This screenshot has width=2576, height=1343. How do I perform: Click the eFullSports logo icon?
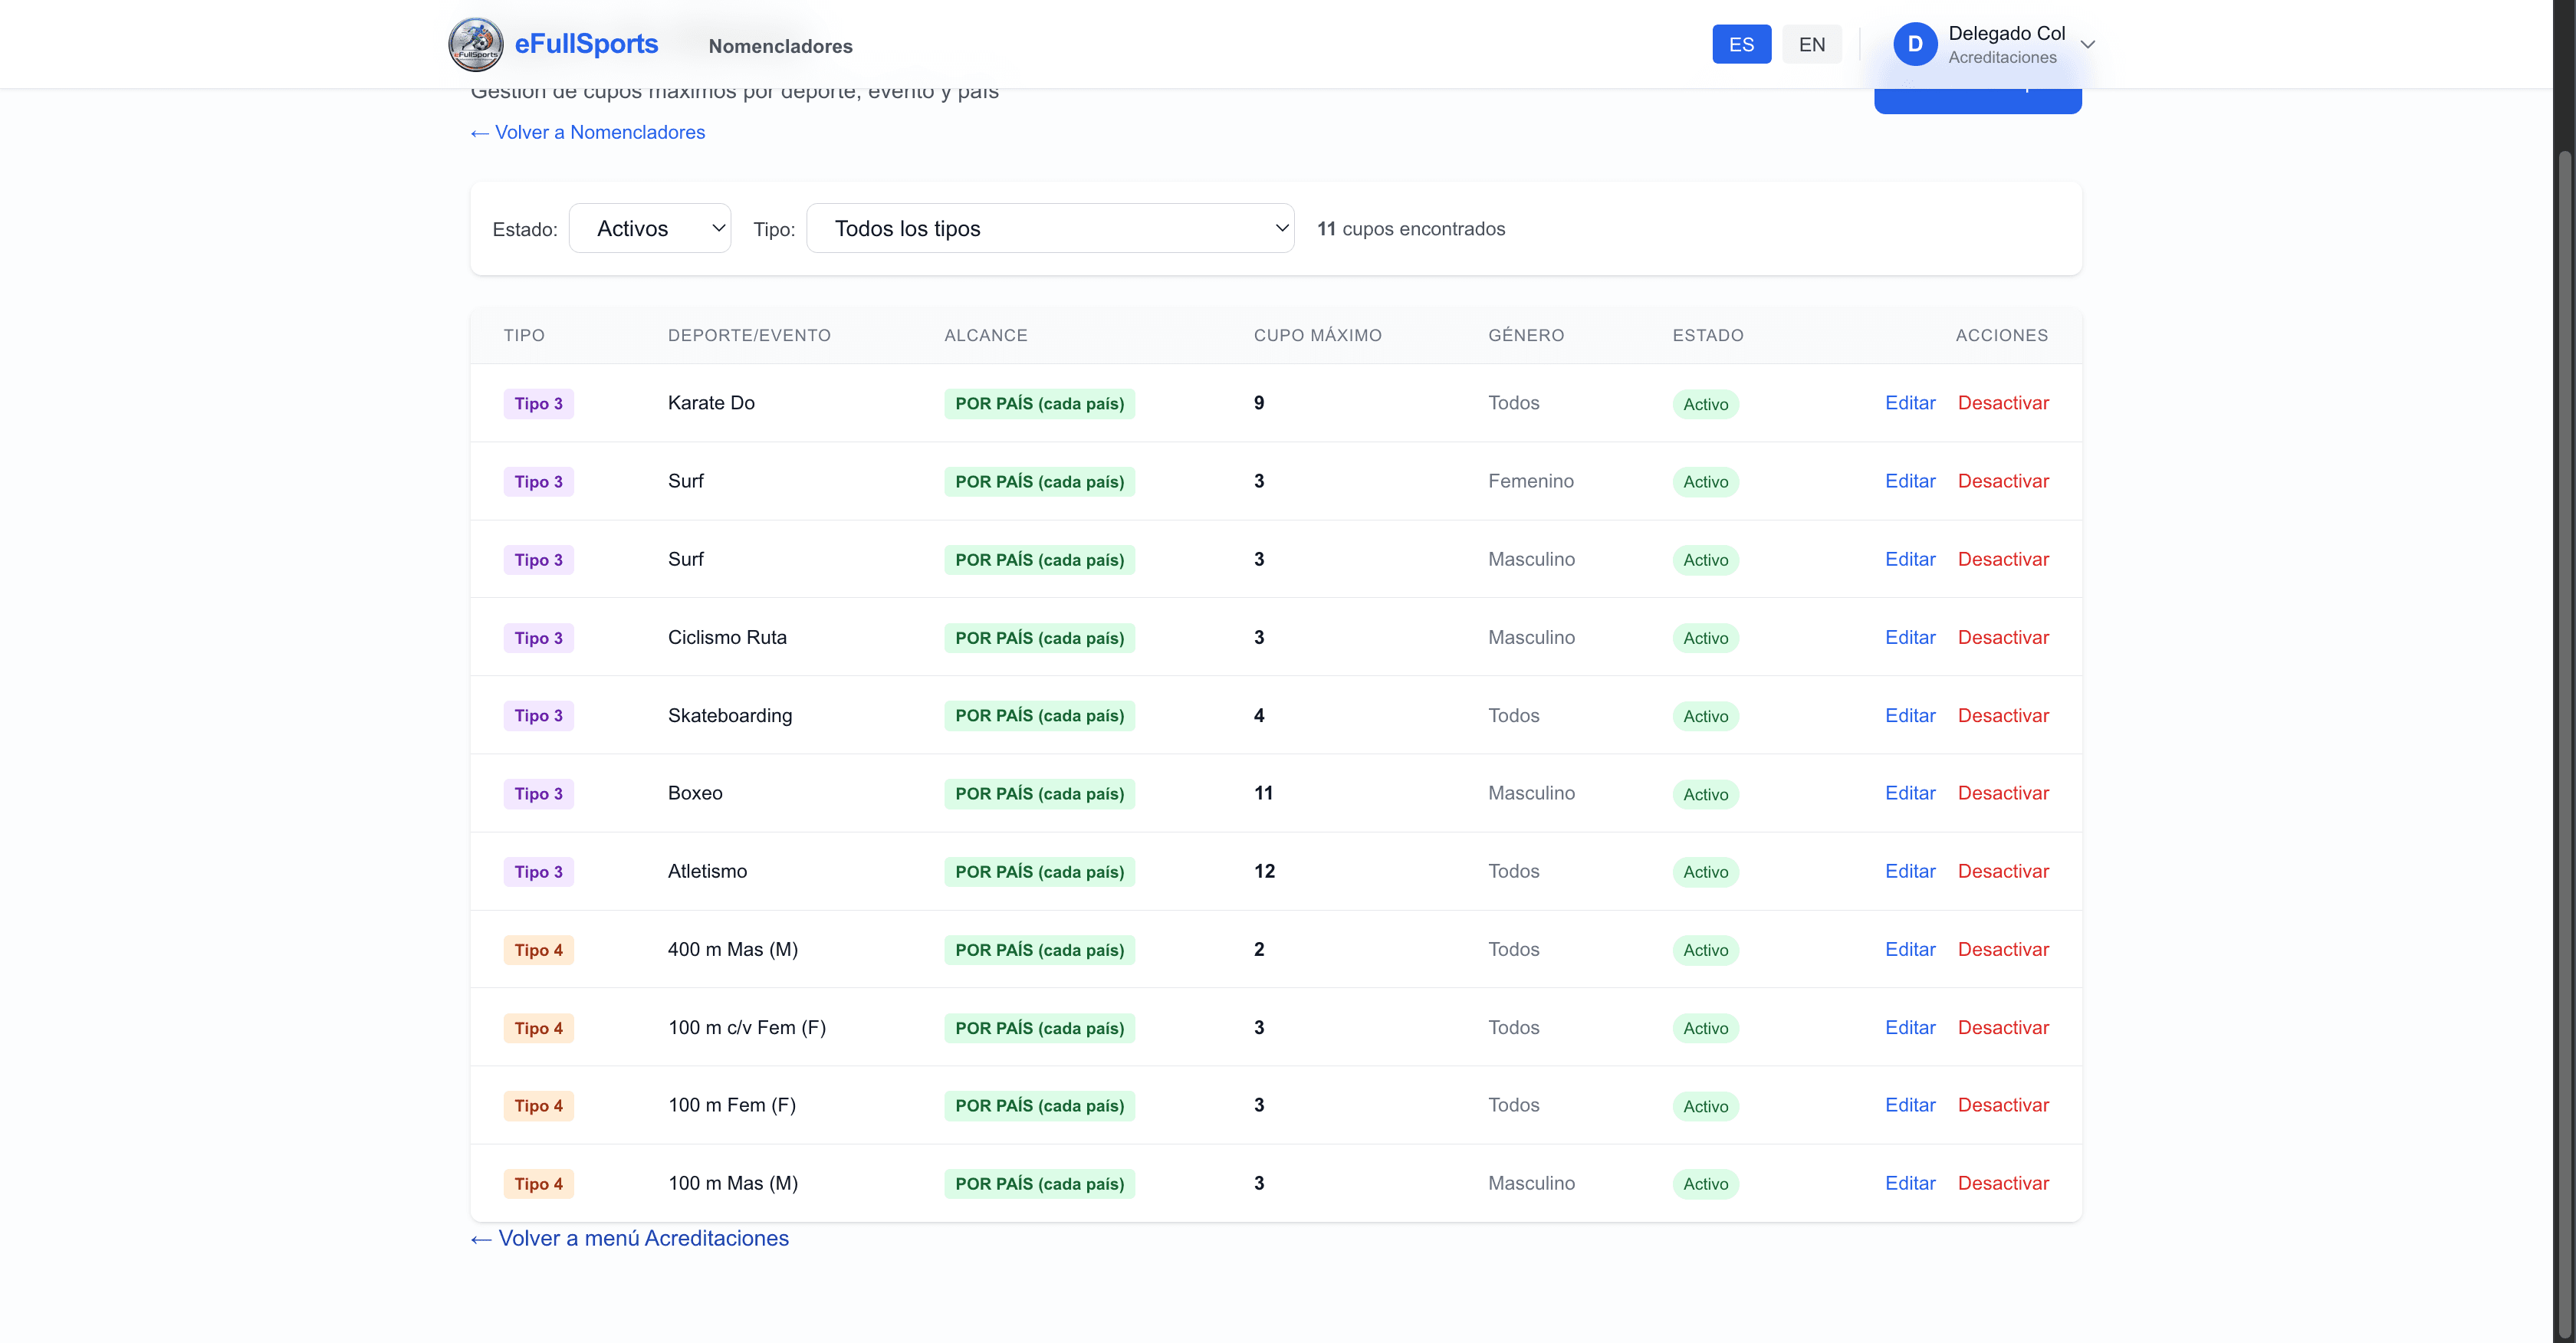pos(476,44)
